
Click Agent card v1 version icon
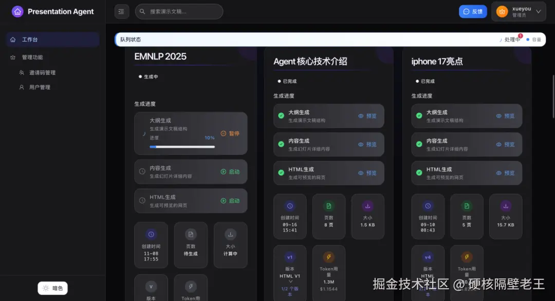coord(290,257)
